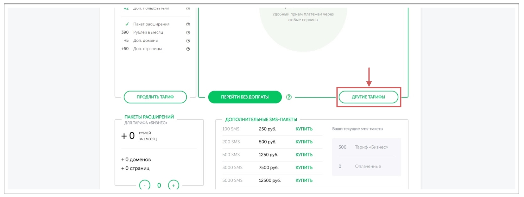Show help for Доп. страницы
The width and height of the screenshot is (524, 197).
pyautogui.click(x=188, y=49)
